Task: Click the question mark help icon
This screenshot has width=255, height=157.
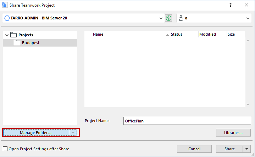Action: pos(231,5)
